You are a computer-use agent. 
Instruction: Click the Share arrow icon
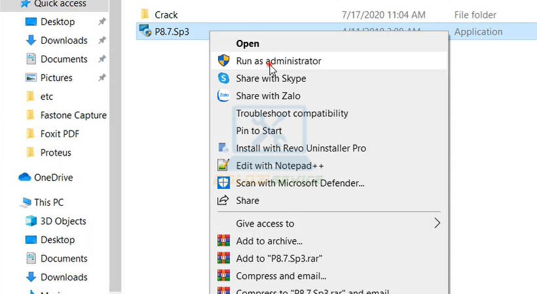tap(224, 201)
